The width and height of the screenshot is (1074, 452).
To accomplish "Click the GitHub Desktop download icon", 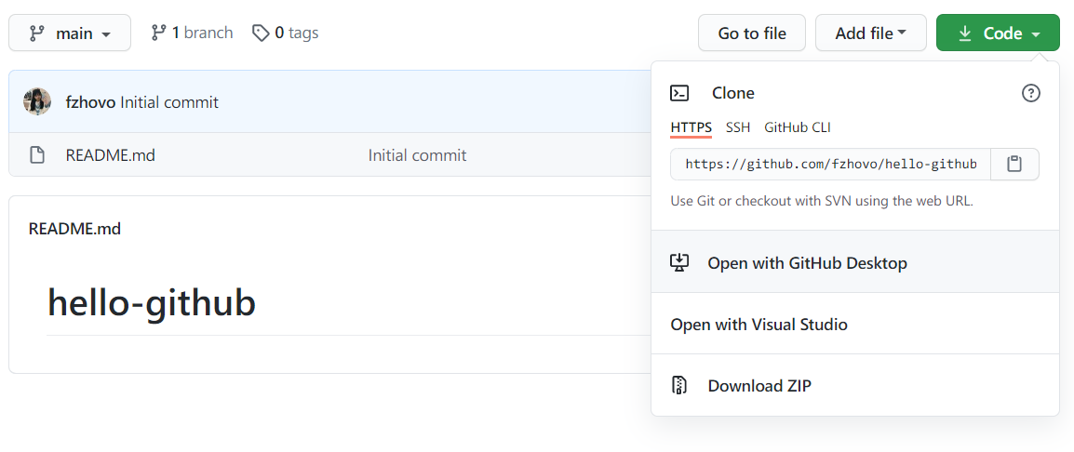I will 680,263.
